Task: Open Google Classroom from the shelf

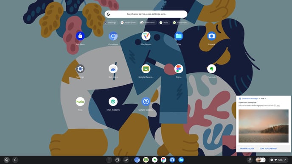Action: click(146, 160)
